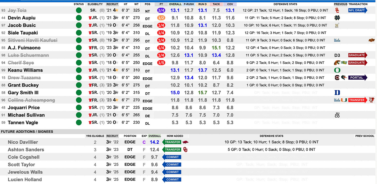
Task: Click the Oklahoma logo next to Ashton Sanders' transfer
Action: point(185,150)
